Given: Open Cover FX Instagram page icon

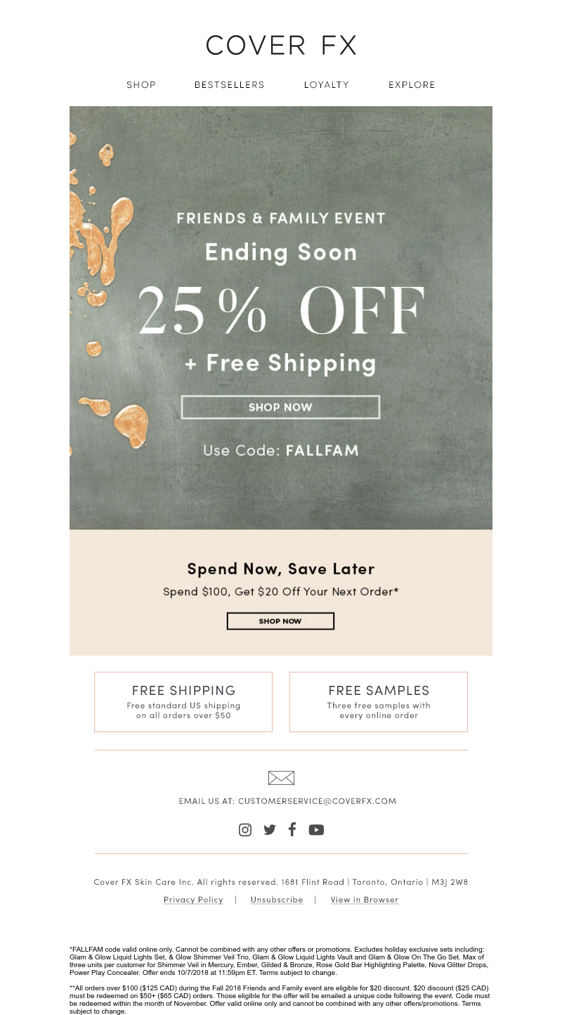Looking at the screenshot, I should [x=245, y=830].
